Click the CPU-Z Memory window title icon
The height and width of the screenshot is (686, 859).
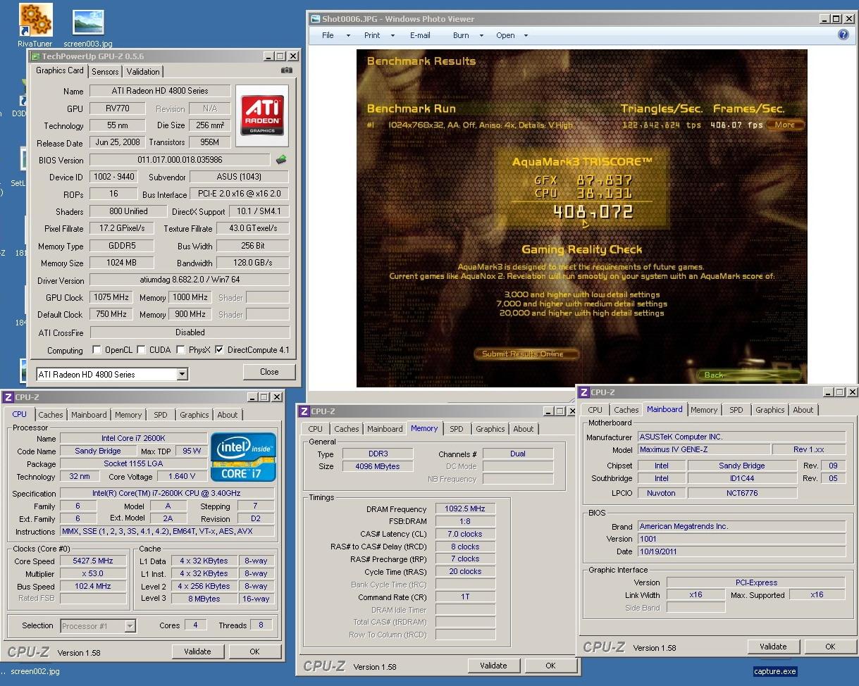click(304, 411)
